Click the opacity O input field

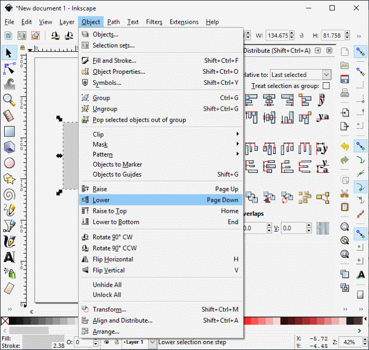pyautogui.click(x=84, y=342)
